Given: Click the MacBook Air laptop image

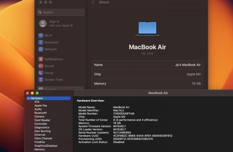Looking at the screenshot, I should pos(147,29).
